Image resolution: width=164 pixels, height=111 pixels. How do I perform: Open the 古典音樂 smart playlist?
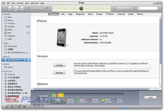point(16,81)
